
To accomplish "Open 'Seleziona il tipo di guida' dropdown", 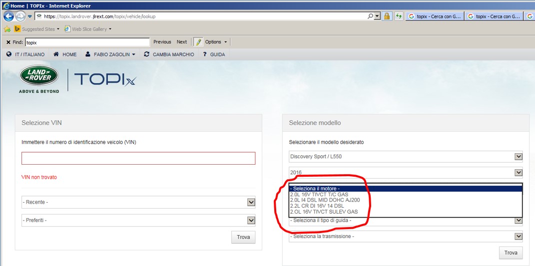I will (406, 221).
